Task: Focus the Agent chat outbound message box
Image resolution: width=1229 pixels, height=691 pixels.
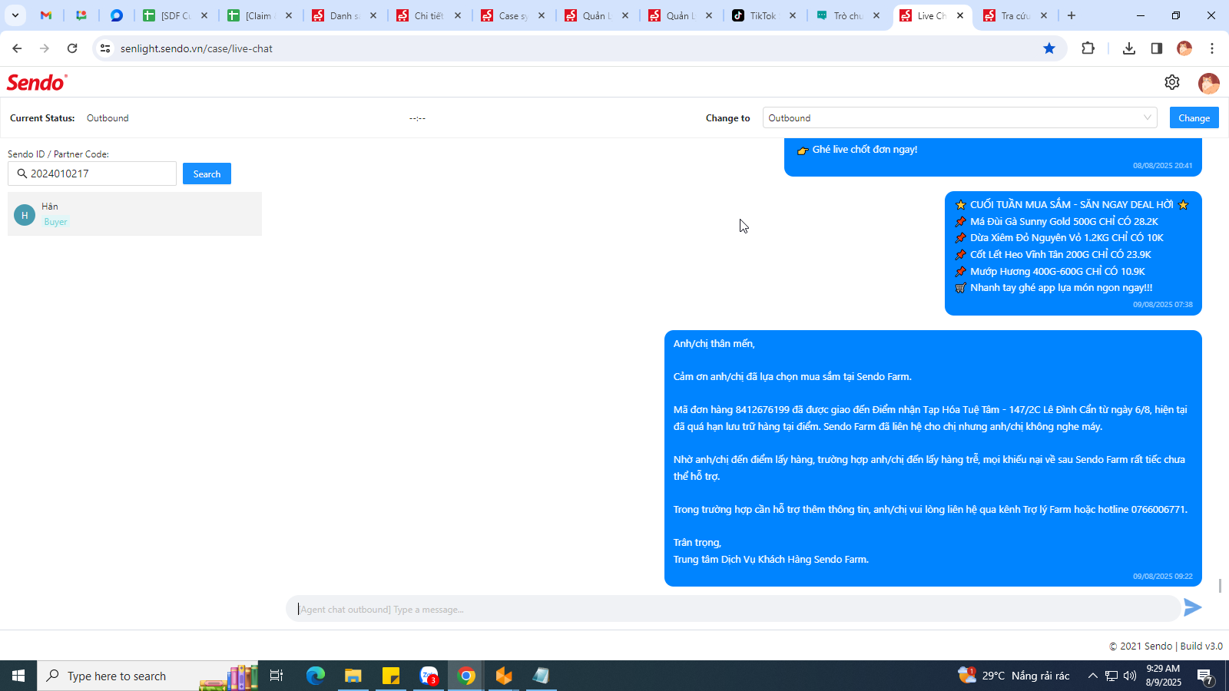Action: 734,609
